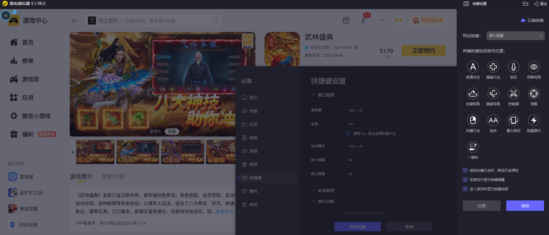Click 保存设置 in the settings dialog
Screen dimensions: 549x235
coord(358,227)
